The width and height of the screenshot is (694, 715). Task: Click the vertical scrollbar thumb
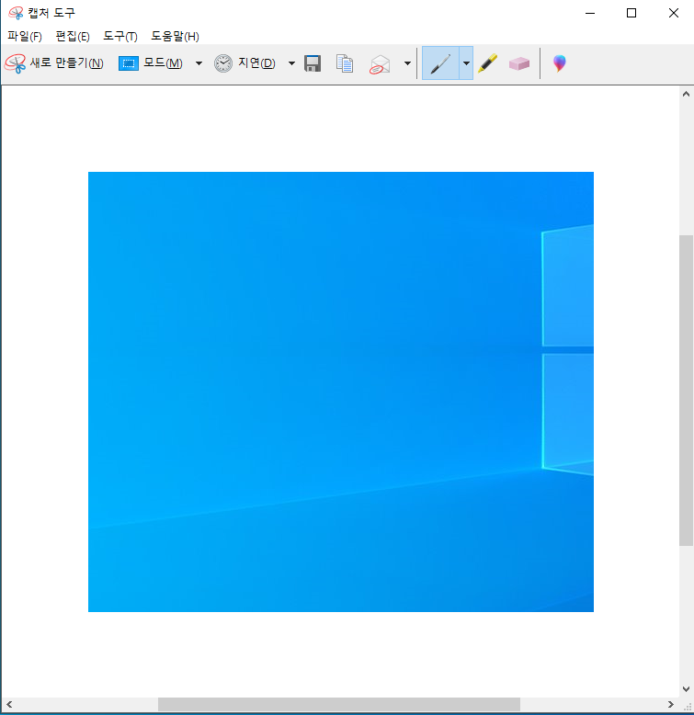click(x=687, y=391)
